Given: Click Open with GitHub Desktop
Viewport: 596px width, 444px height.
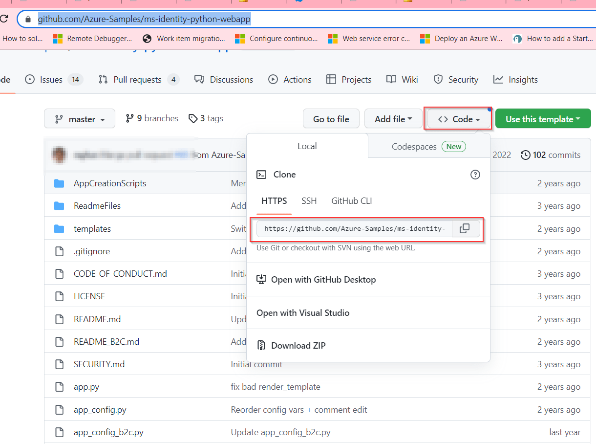Looking at the screenshot, I should point(368,280).
